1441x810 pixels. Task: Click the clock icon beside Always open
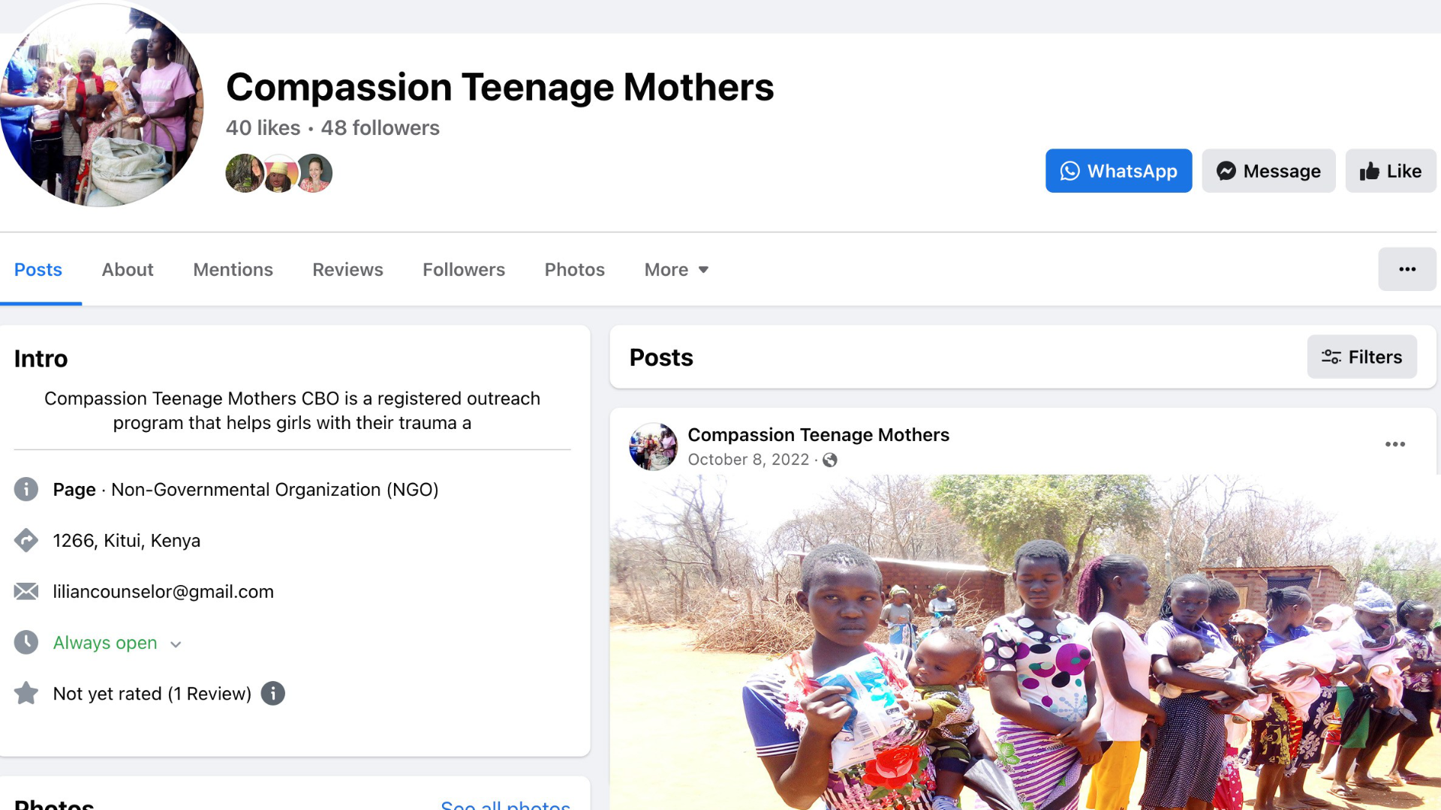point(26,643)
